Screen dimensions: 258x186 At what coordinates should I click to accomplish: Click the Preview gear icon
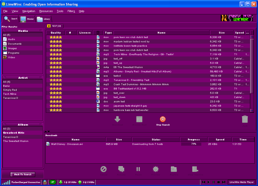click(156, 169)
